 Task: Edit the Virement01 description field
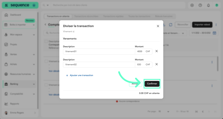99,52
